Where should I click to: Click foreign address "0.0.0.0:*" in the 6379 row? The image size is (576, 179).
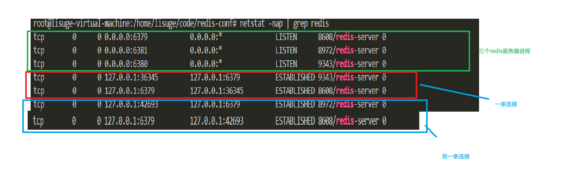(206, 37)
